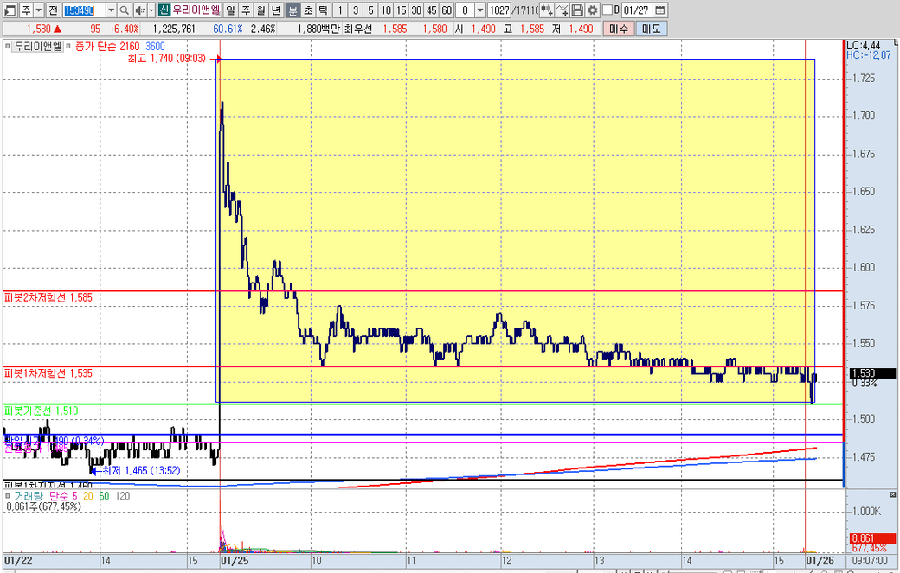Click the stock search magnifier icon

tap(125, 10)
